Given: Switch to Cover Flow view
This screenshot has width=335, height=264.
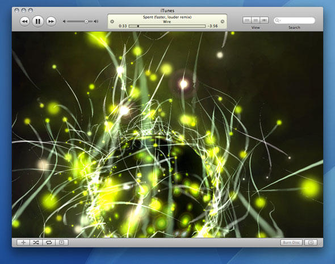Looking at the screenshot, I should click(264, 20).
